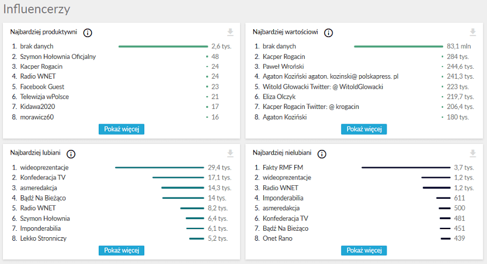The height and width of the screenshot is (264, 487).
Task: Click info icon beside Najbardziej nielubiani
Action: (322, 154)
